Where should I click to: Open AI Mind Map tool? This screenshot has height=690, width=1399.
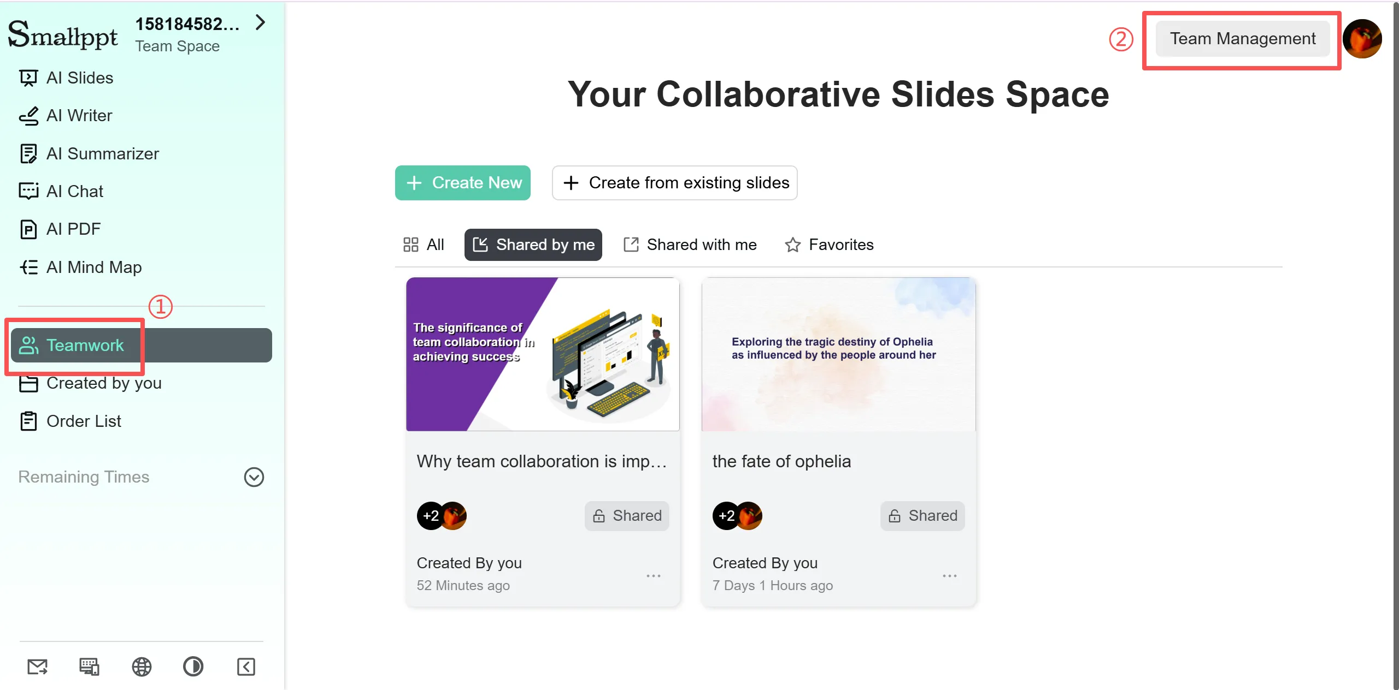coord(93,267)
